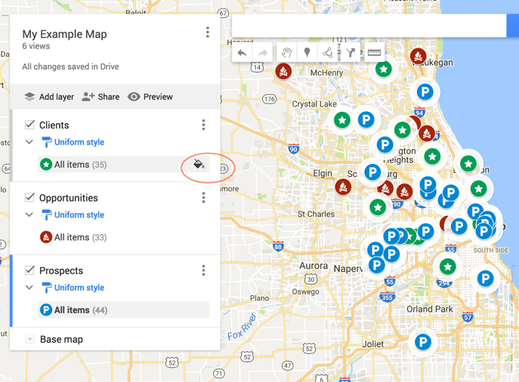The width and height of the screenshot is (519, 382).
Task: Click in the map search box
Action: (369, 26)
